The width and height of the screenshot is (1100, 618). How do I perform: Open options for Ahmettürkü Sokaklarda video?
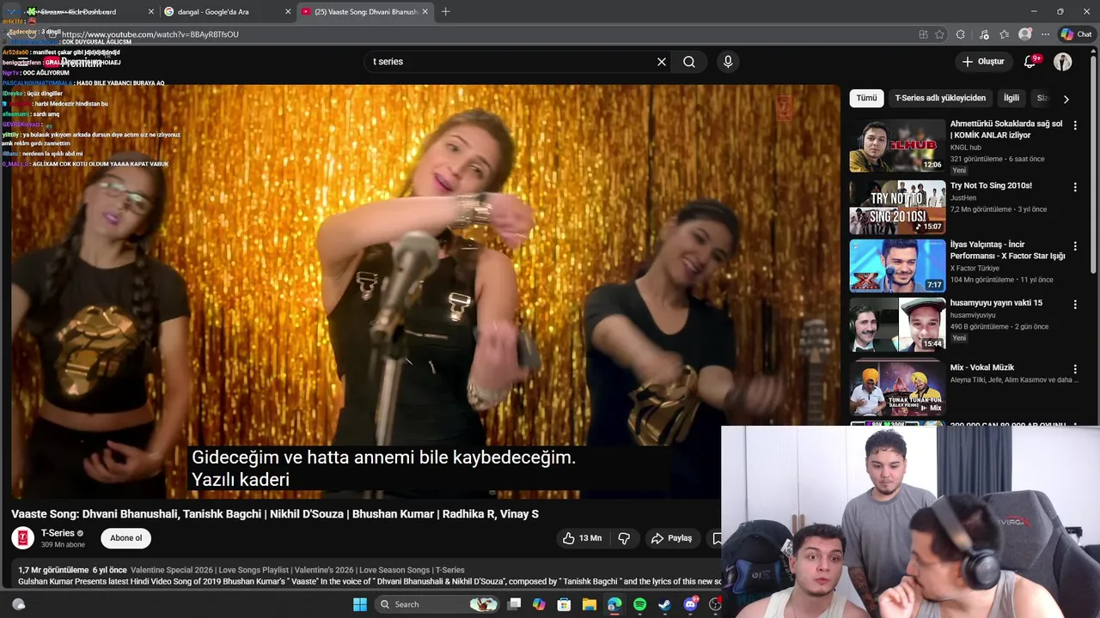tap(1074, 125)
